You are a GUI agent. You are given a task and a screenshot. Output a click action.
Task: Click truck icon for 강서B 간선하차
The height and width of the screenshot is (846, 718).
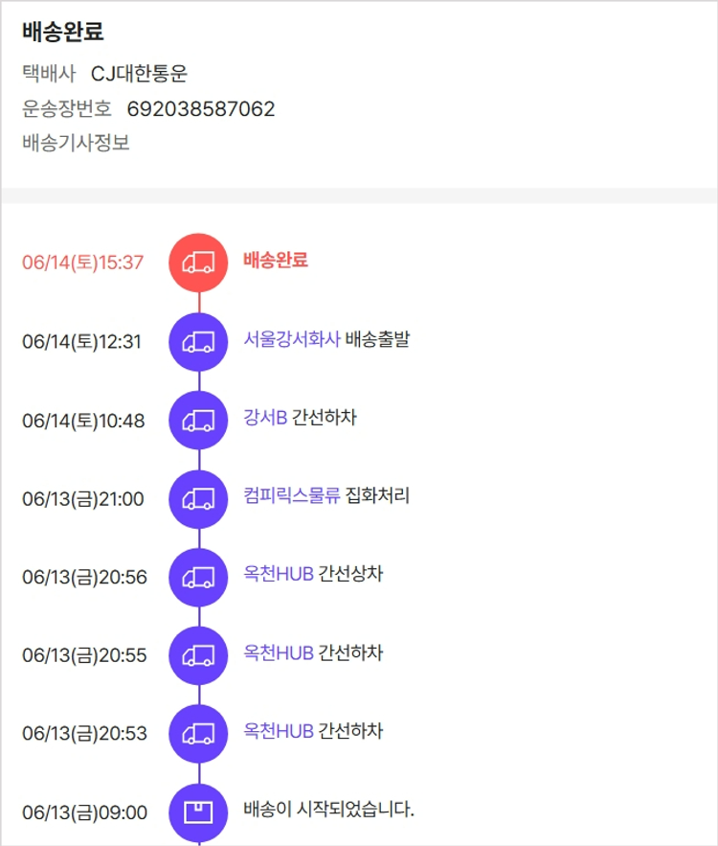198,420
